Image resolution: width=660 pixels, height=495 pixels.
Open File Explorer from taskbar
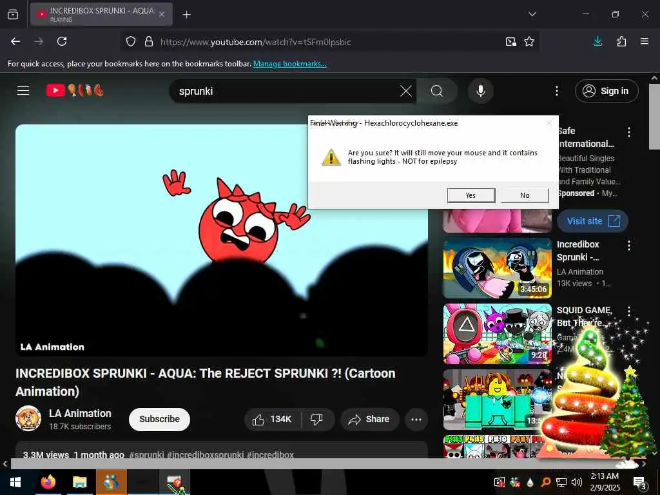pyautogui.click(x=79, y=482)
